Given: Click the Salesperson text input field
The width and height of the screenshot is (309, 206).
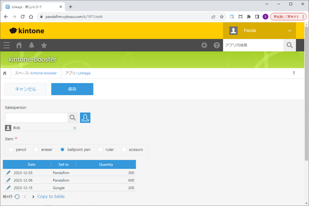Looking at the screenshot, I should (x=36, y=118).
